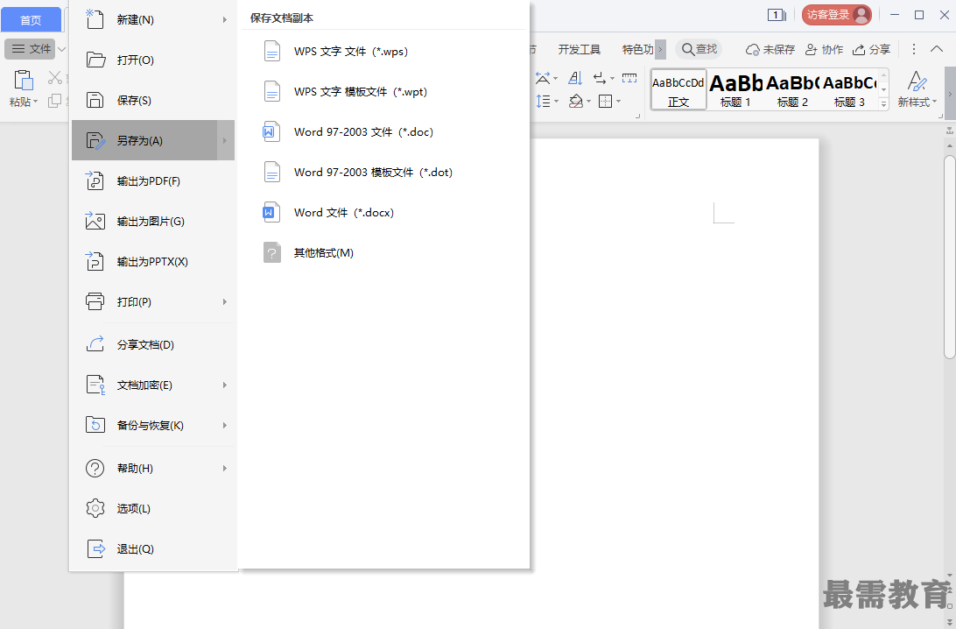The image size is (956, 629).
Task: Choose the 另存为(A) save as entry
Action: 153,140
